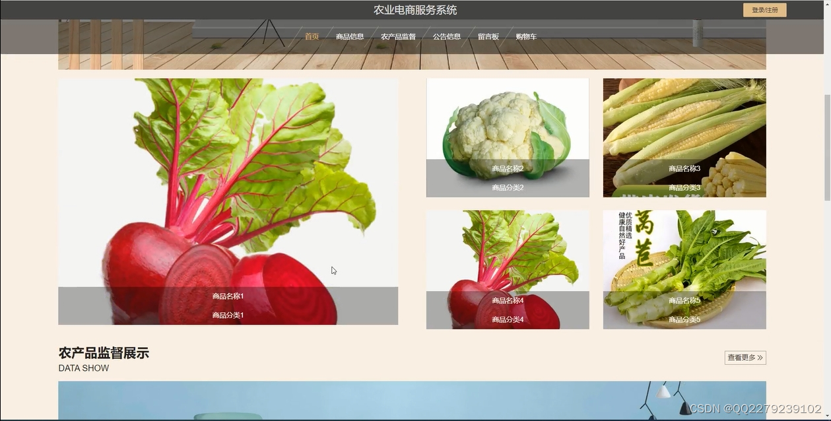Open the small beet product card 商品名称4

pos(508,269)
